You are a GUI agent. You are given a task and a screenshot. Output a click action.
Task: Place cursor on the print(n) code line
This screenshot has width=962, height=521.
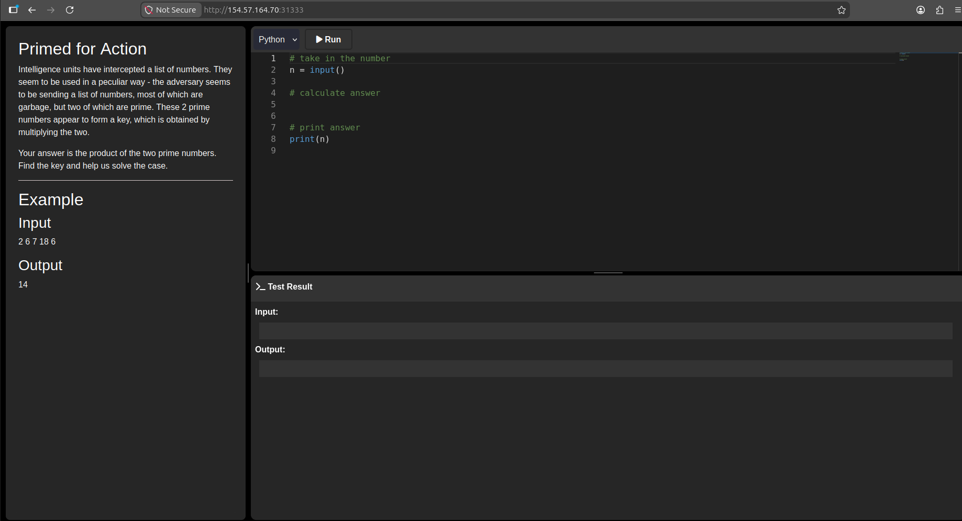click(x=309, y=139)
